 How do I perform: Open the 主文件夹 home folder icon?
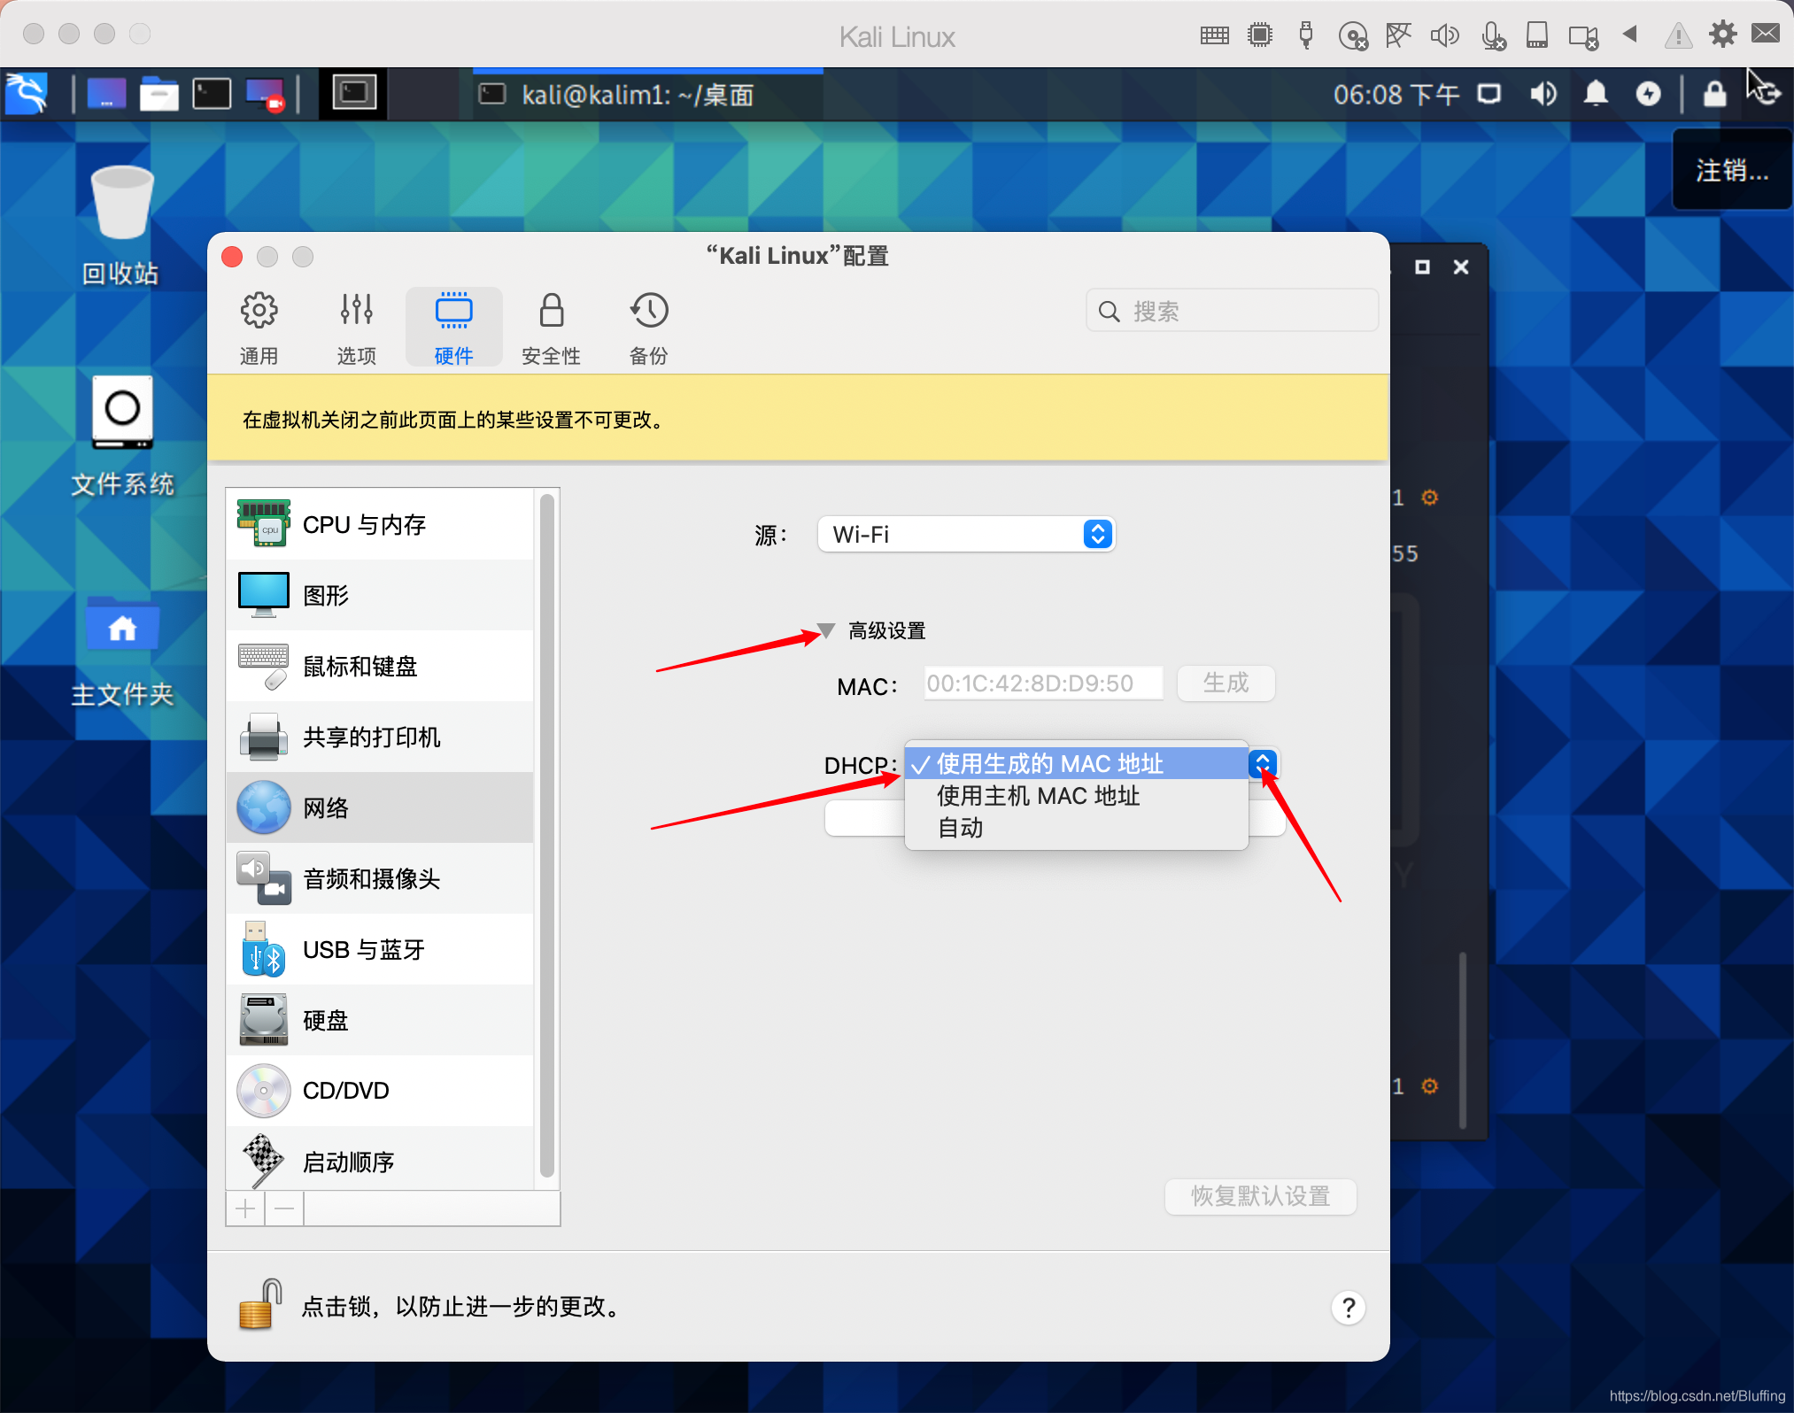pyautogui.click(x=122, y=652)
